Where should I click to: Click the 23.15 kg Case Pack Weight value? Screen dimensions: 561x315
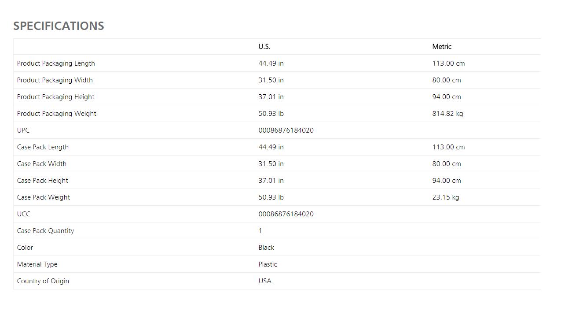pyautogui.click(x=446, y=197)
